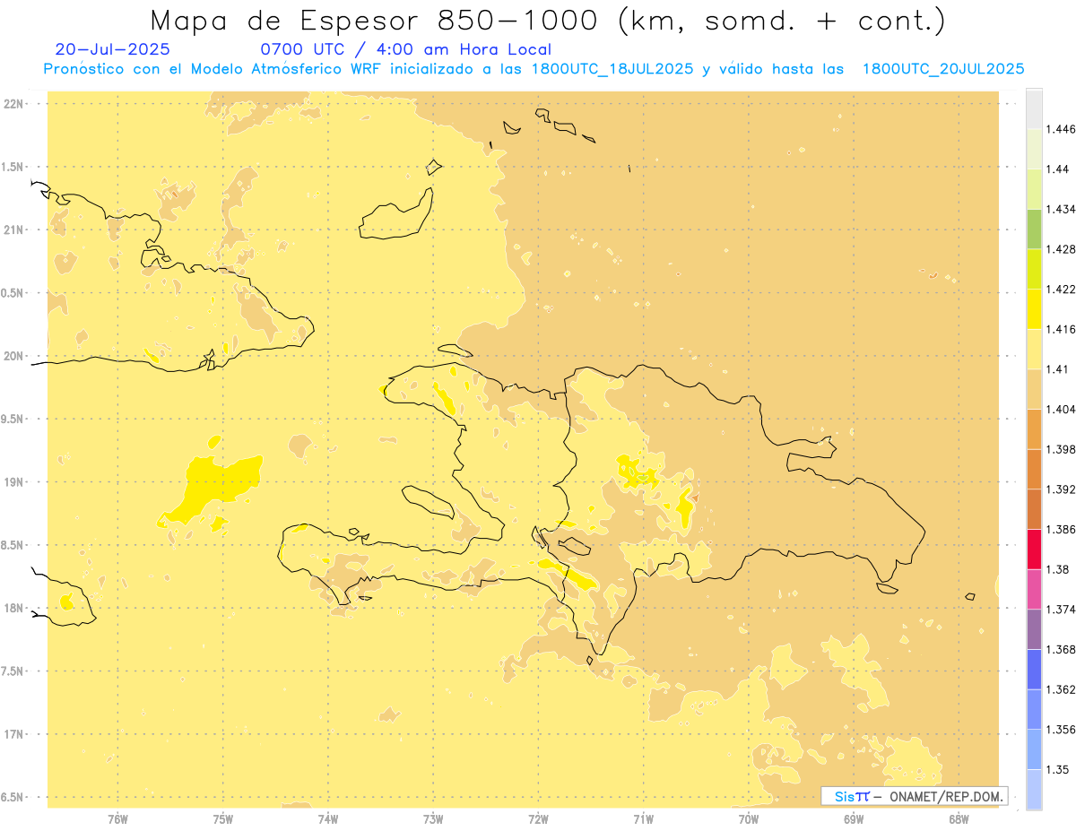The image size is (1076, 831).
Task: Click the longitude label '69W'
Action: coord(854,818)
